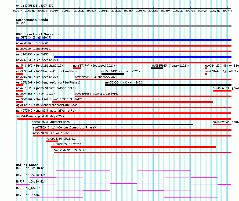The image size is (239, 201).
Task: Click the chr3:39956878..39974279 coordinate text
Action: point(35,6)
